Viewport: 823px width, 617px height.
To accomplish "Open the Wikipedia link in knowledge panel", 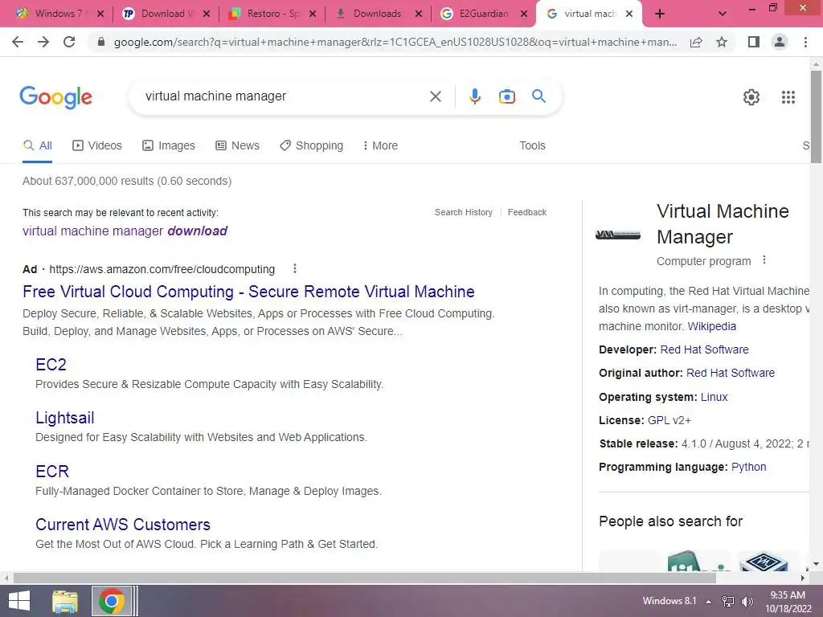I will point(712,326).
